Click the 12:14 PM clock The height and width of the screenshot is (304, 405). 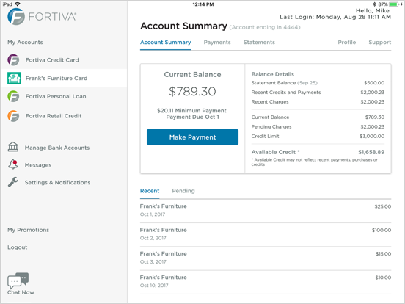tap(203, 4)
